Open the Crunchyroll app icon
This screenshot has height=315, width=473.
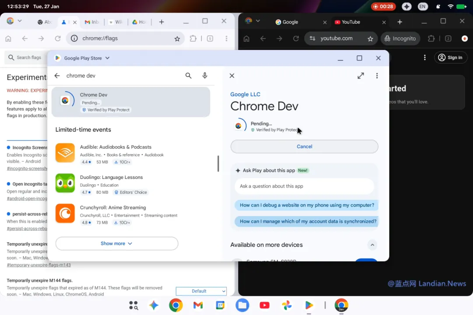(x=65, y=213)
